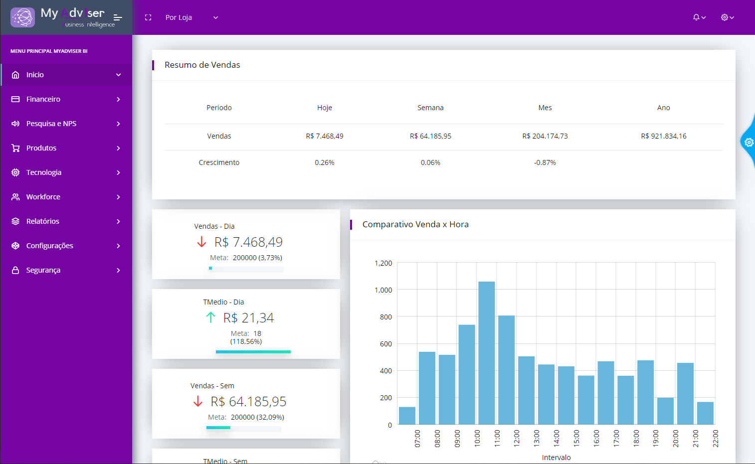Collapse the Inicio menu chevron

[119, 75]
